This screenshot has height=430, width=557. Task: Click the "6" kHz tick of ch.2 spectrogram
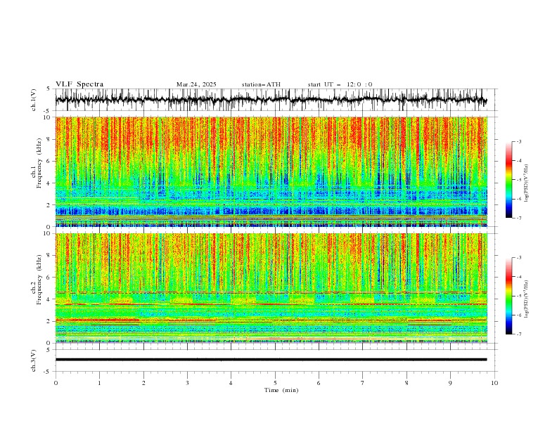(x=49, y=277)
